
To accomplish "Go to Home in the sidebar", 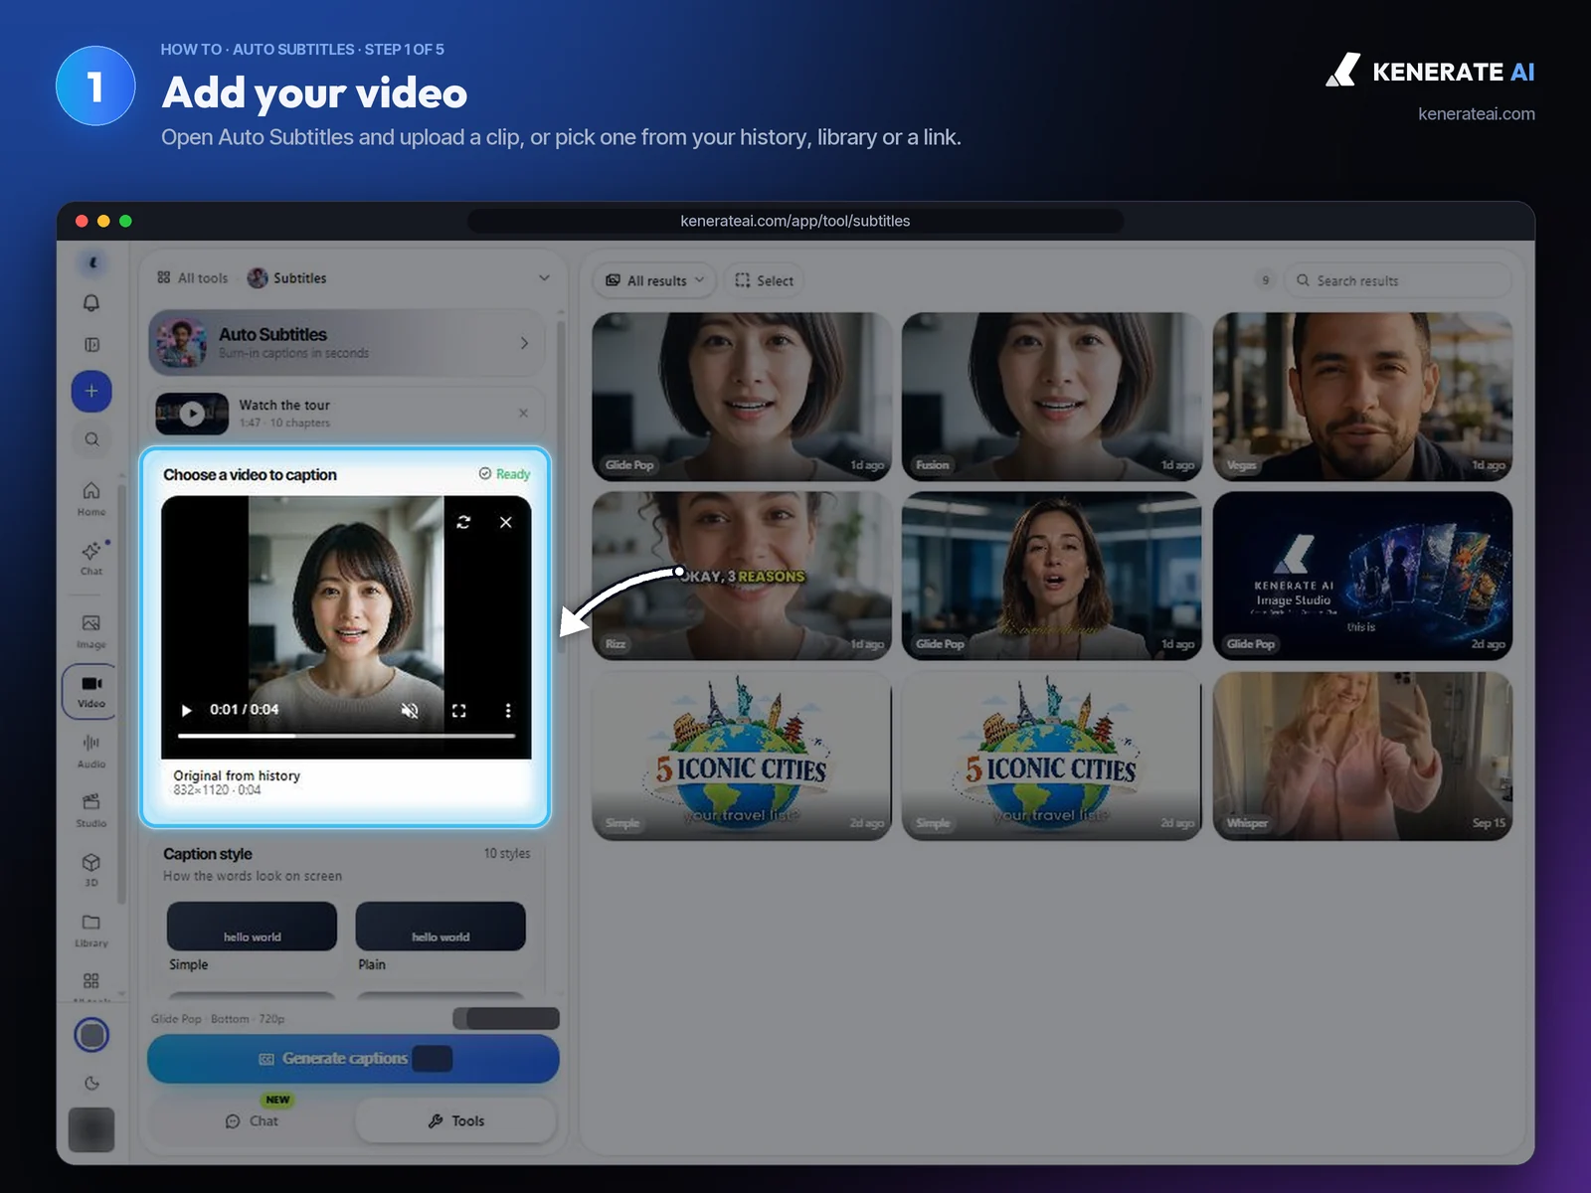I will pos(91,498).
